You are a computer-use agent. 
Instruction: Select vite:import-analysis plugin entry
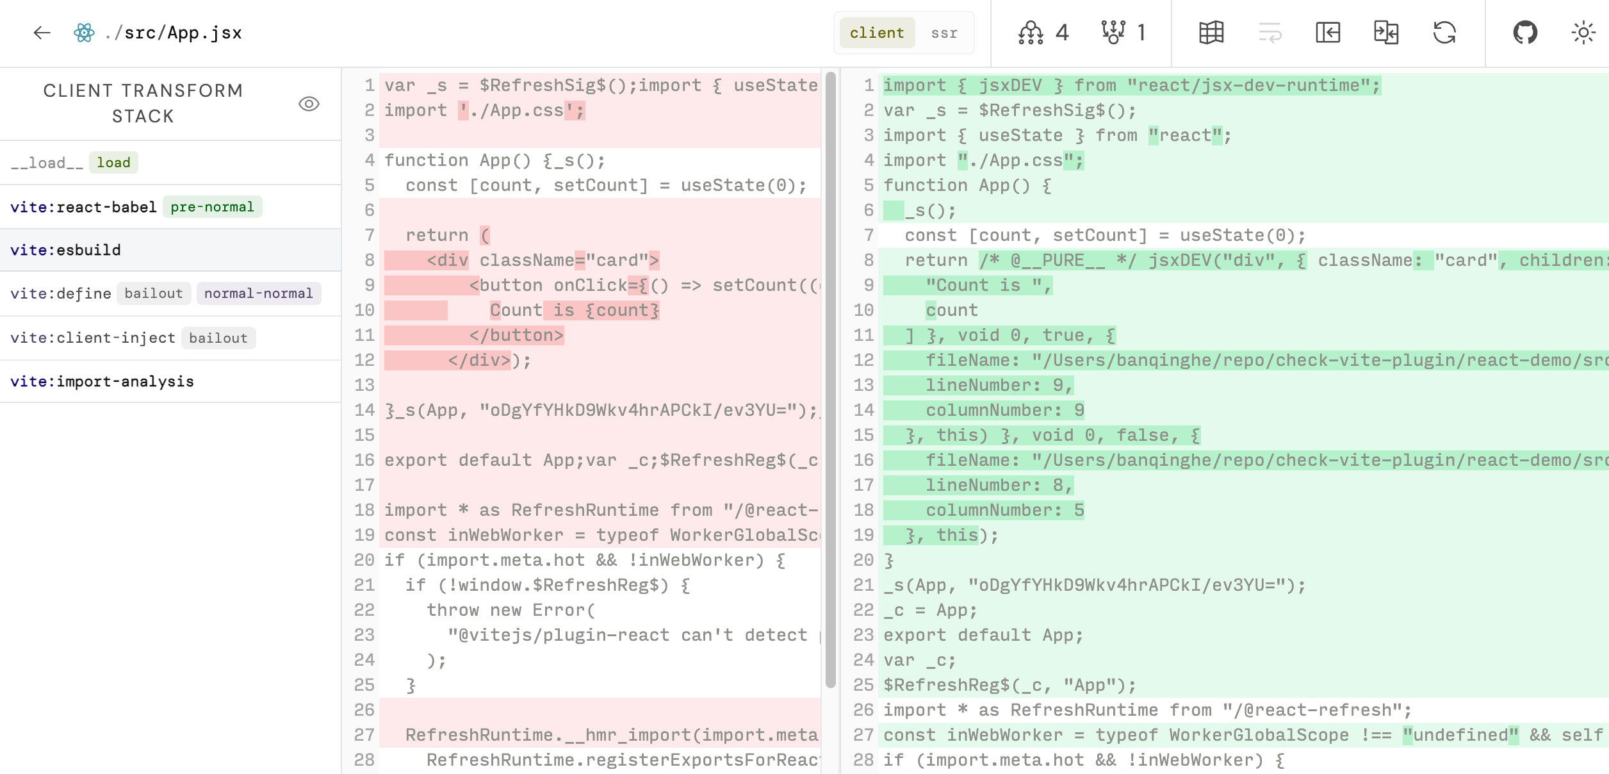pyautogui.click(x=102, y=381)
